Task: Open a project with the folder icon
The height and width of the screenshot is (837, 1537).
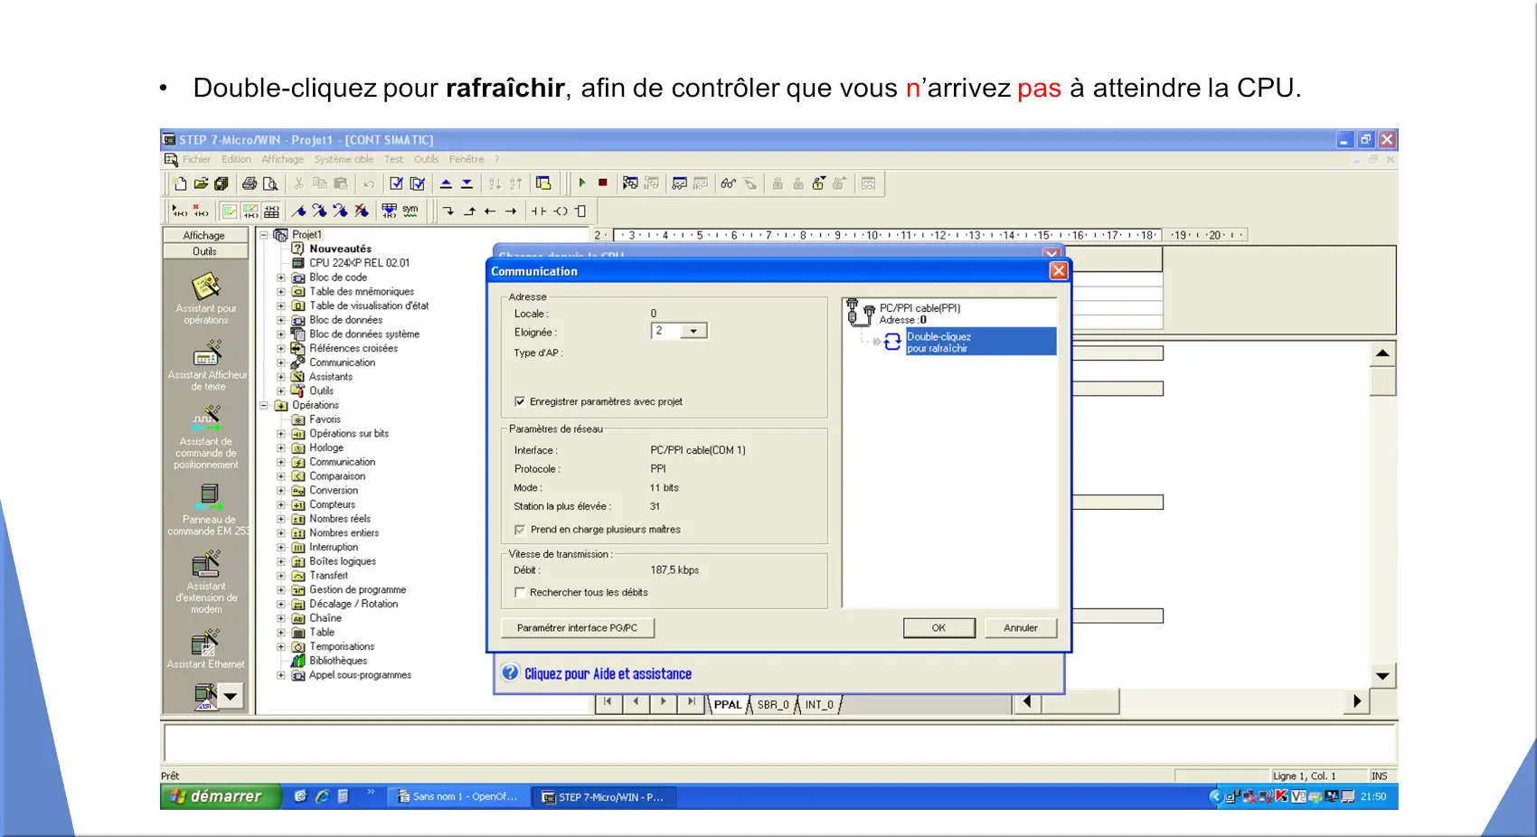Action: [201, 183]
